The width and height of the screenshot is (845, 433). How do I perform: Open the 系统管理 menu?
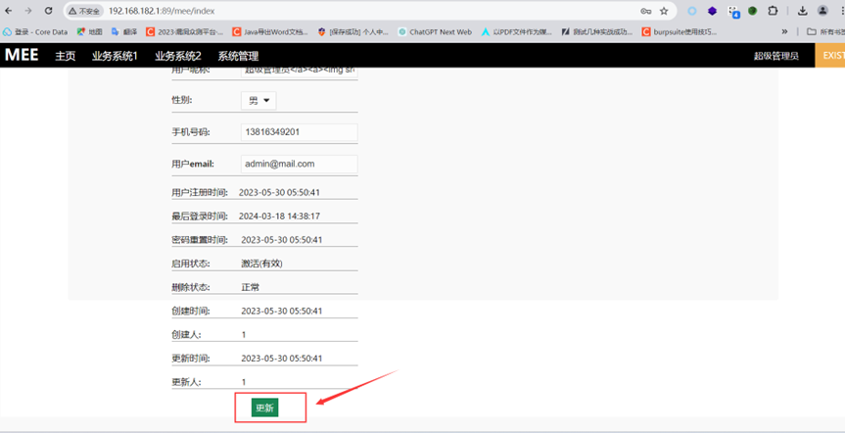[x=238, y=56]
